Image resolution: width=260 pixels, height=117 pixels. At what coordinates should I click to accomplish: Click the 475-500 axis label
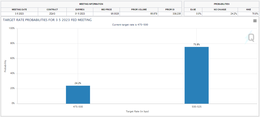78,107
